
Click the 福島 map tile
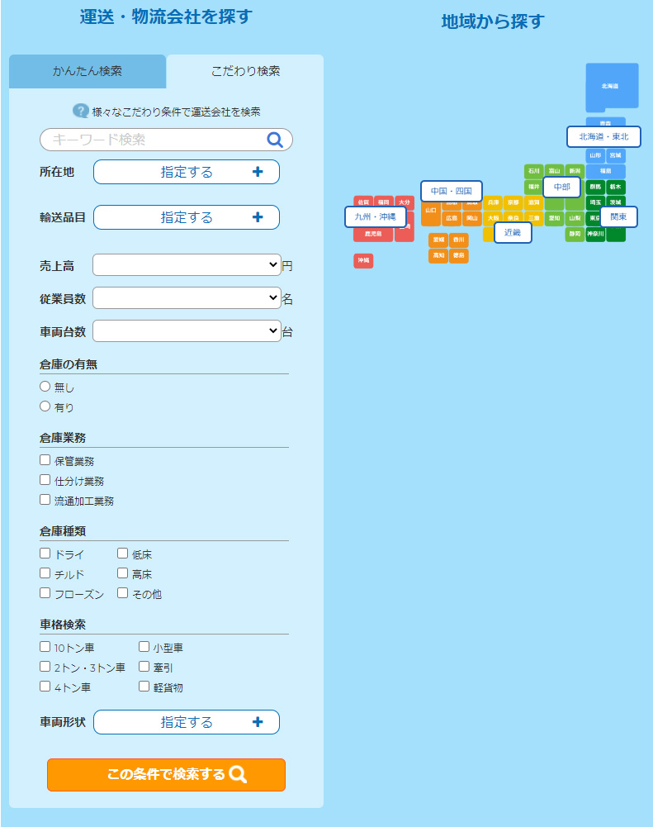[606, 171]
